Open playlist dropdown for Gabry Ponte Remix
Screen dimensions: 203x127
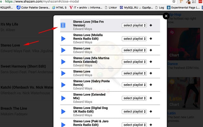(x=134, y=85)
